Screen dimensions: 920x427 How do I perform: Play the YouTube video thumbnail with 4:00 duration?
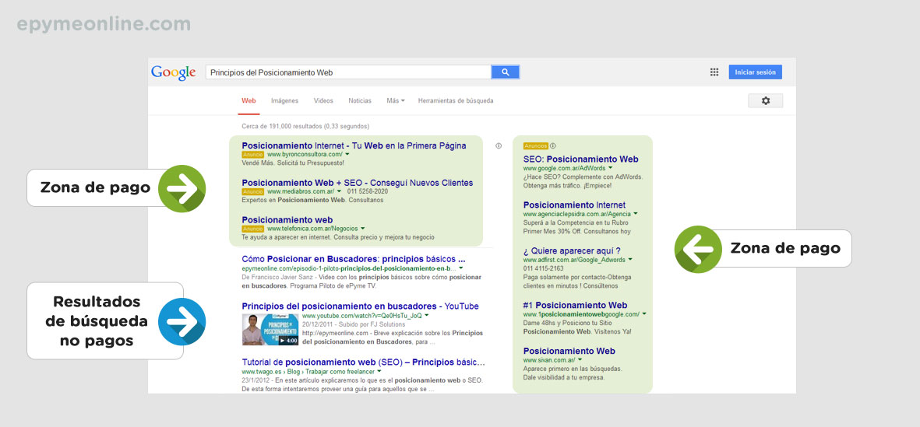tap(270, 329)
